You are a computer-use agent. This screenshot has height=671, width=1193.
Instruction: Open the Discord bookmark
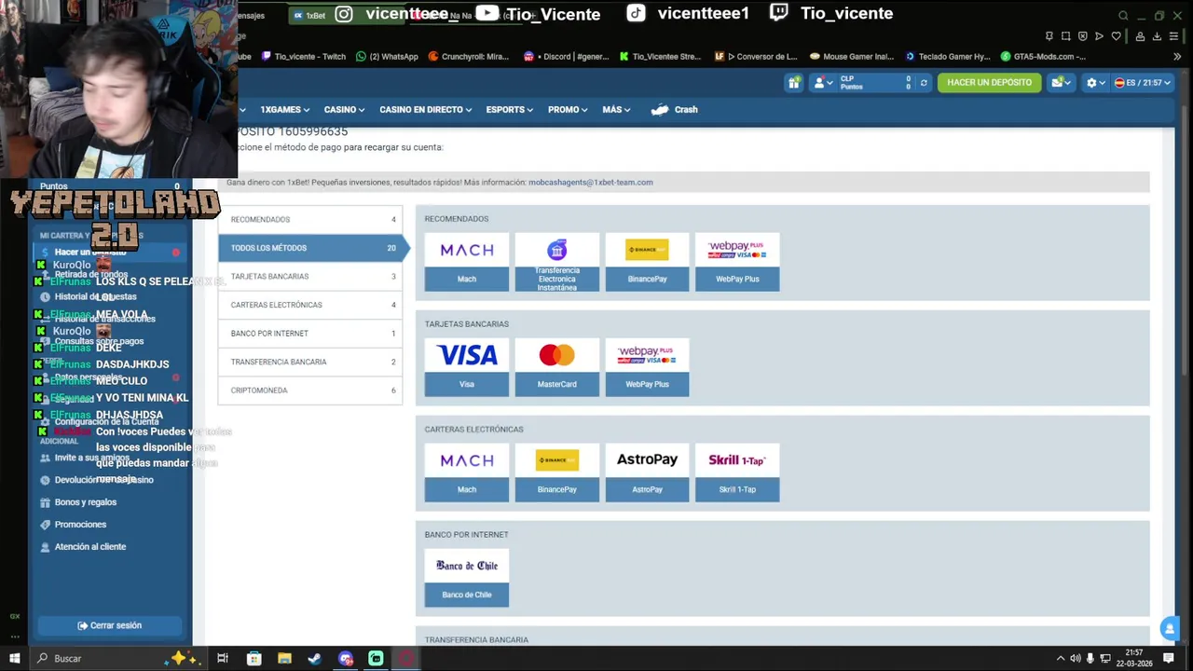[566, 57]
